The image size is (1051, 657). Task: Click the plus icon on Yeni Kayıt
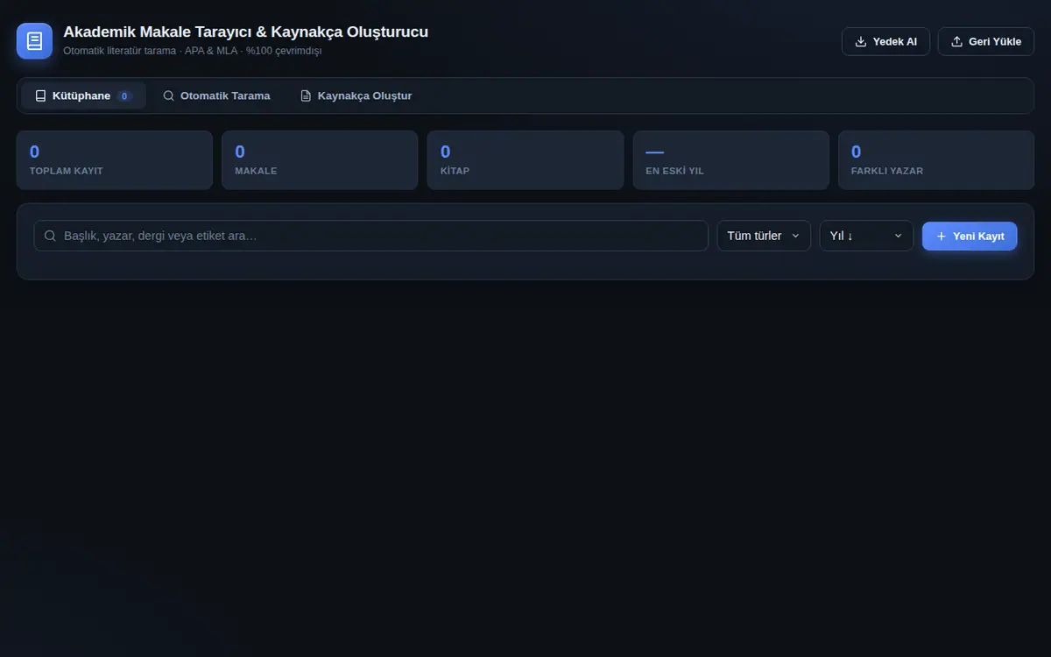(x=942, y=236)
